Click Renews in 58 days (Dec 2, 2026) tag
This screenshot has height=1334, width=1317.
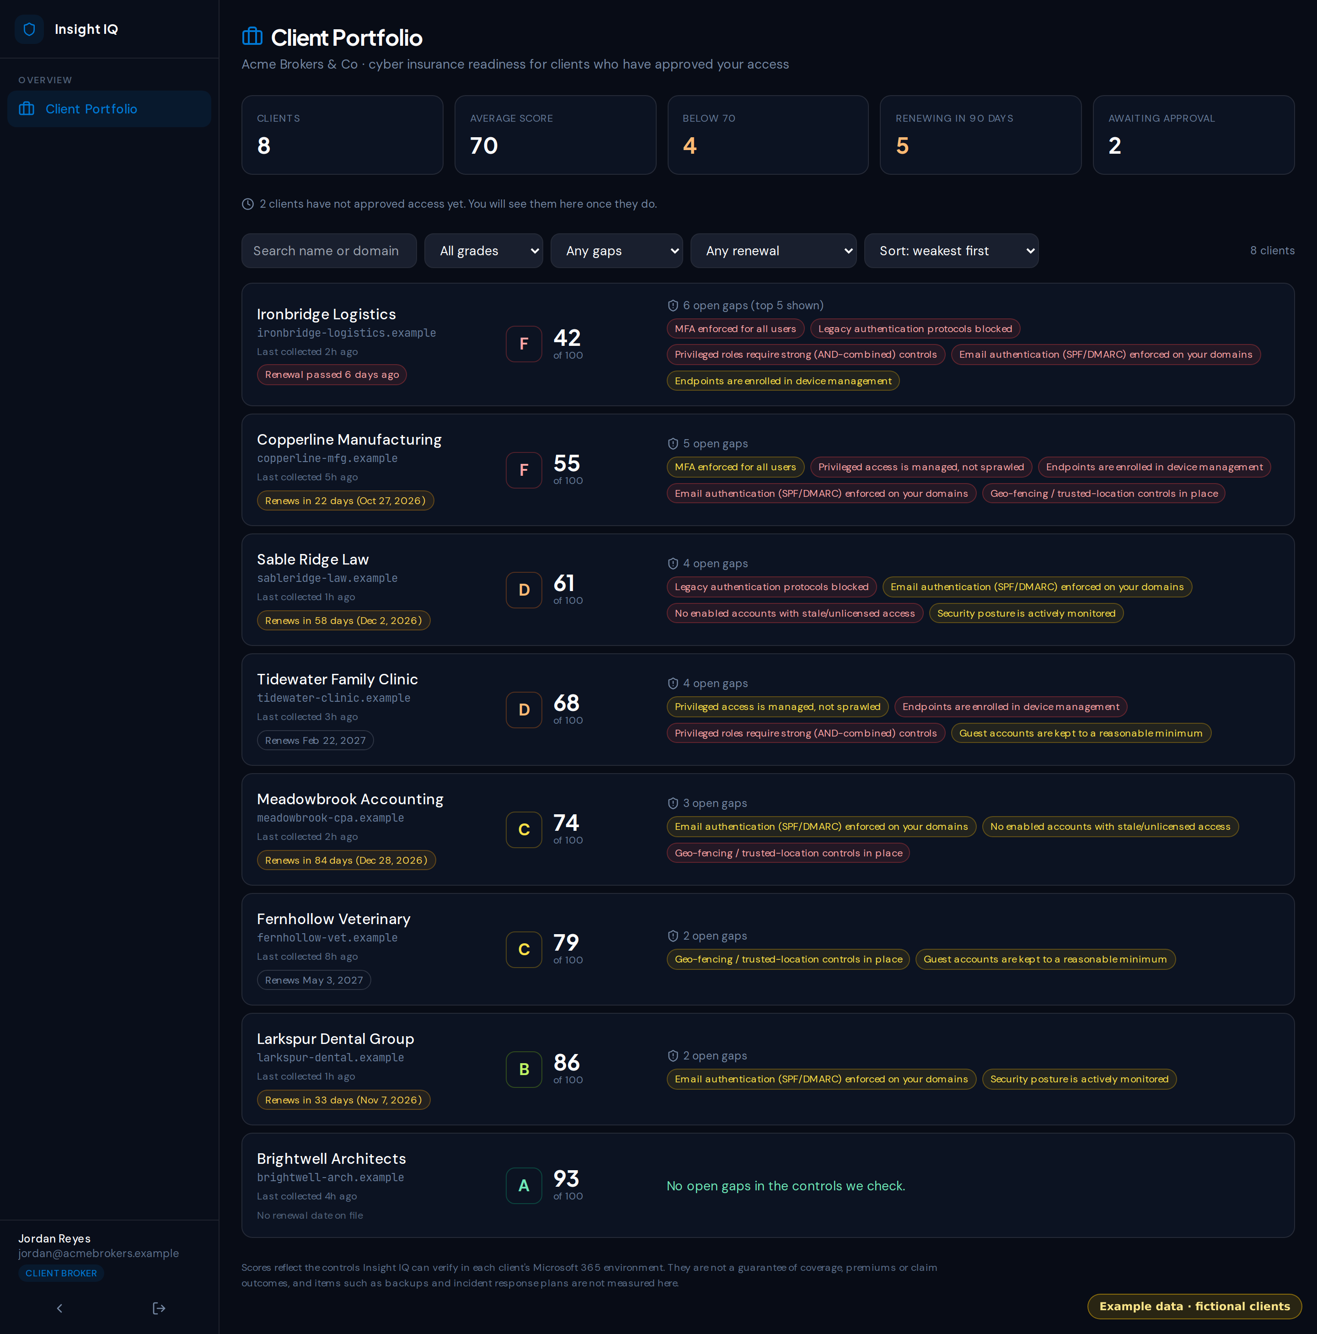coord(344,621)
